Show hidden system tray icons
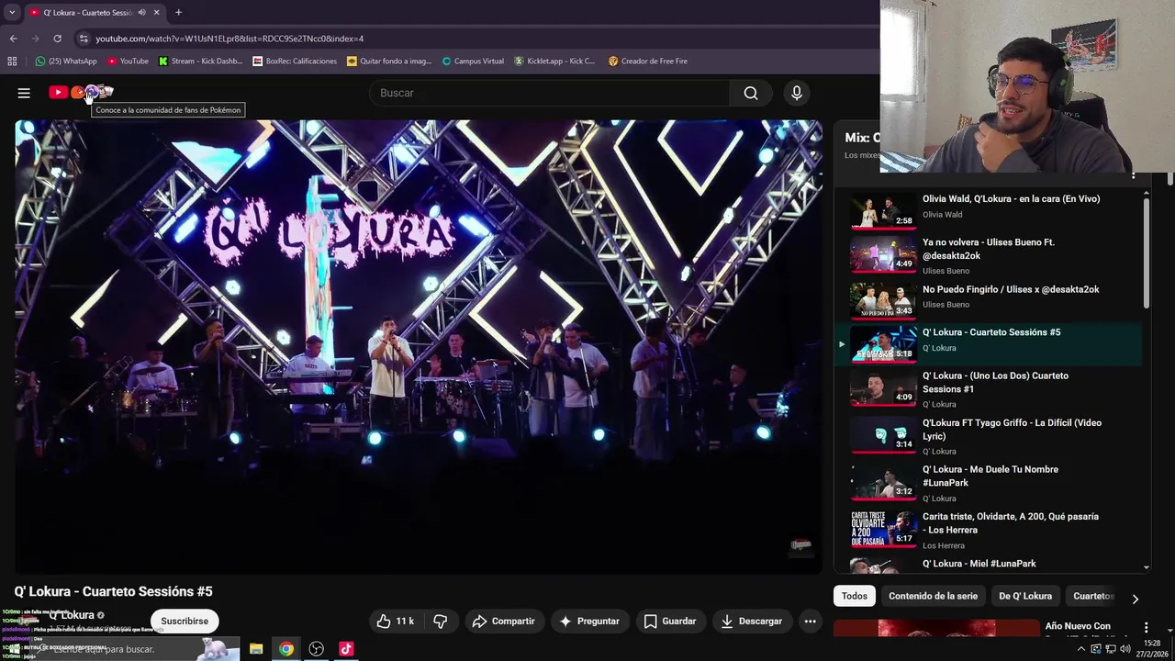The width and height of the screenshot is (1175, 661). (1081, 649)
